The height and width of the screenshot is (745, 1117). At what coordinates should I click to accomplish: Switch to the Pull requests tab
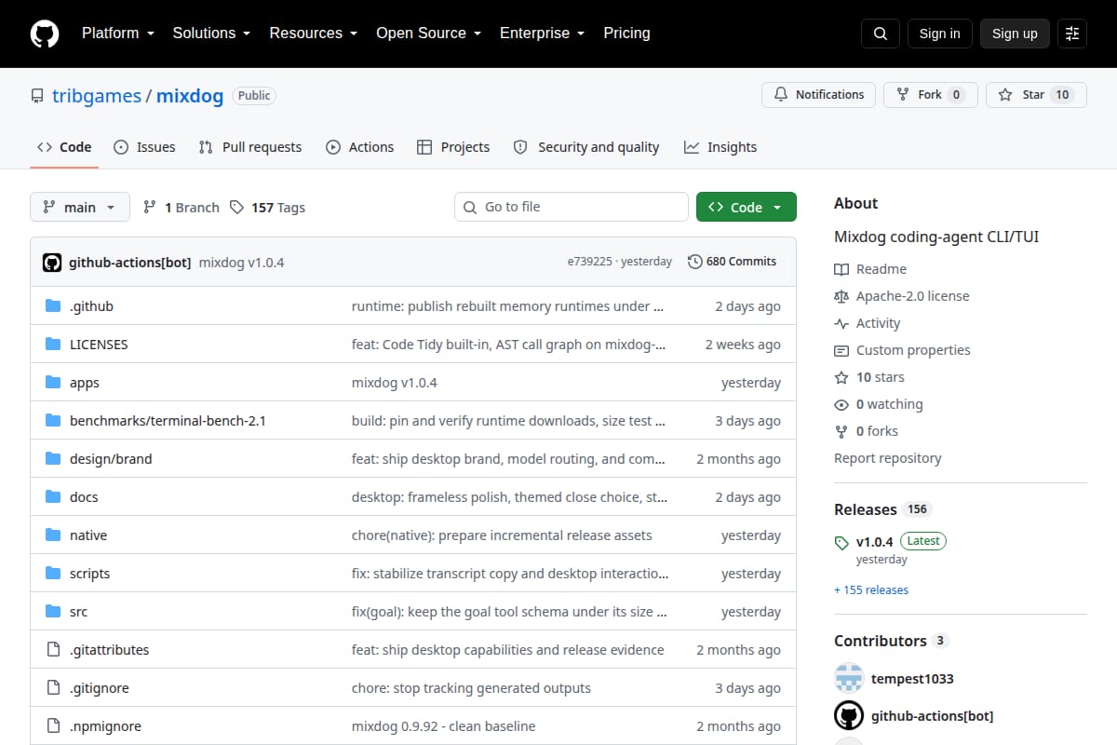(250, 147)
